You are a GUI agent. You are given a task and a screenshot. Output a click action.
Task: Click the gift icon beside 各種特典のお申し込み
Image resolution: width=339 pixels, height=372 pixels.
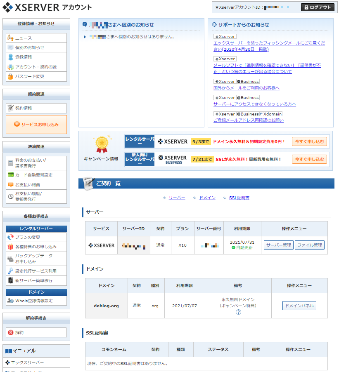[10, 247]
